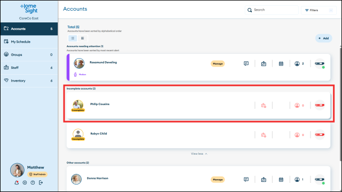342x192 pixels.
Task: Open staff icon on Donna Harrison's row
Action: 263,180
